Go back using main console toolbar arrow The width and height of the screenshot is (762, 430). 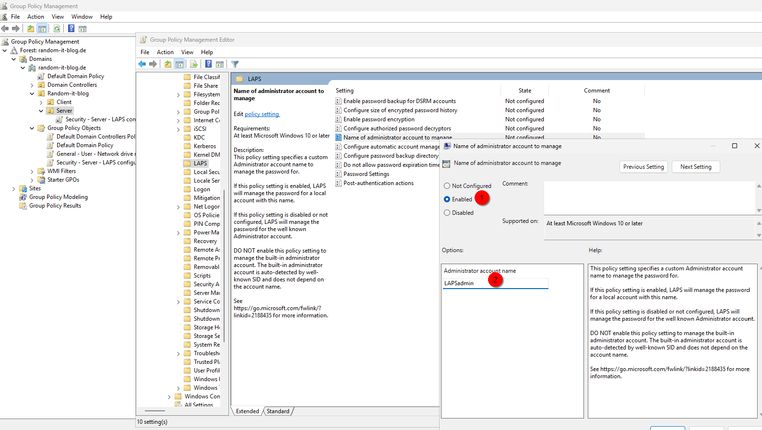point(5,29)
